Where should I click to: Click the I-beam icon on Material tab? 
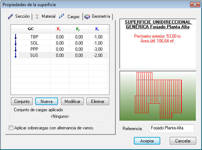[x=37, y=17]
